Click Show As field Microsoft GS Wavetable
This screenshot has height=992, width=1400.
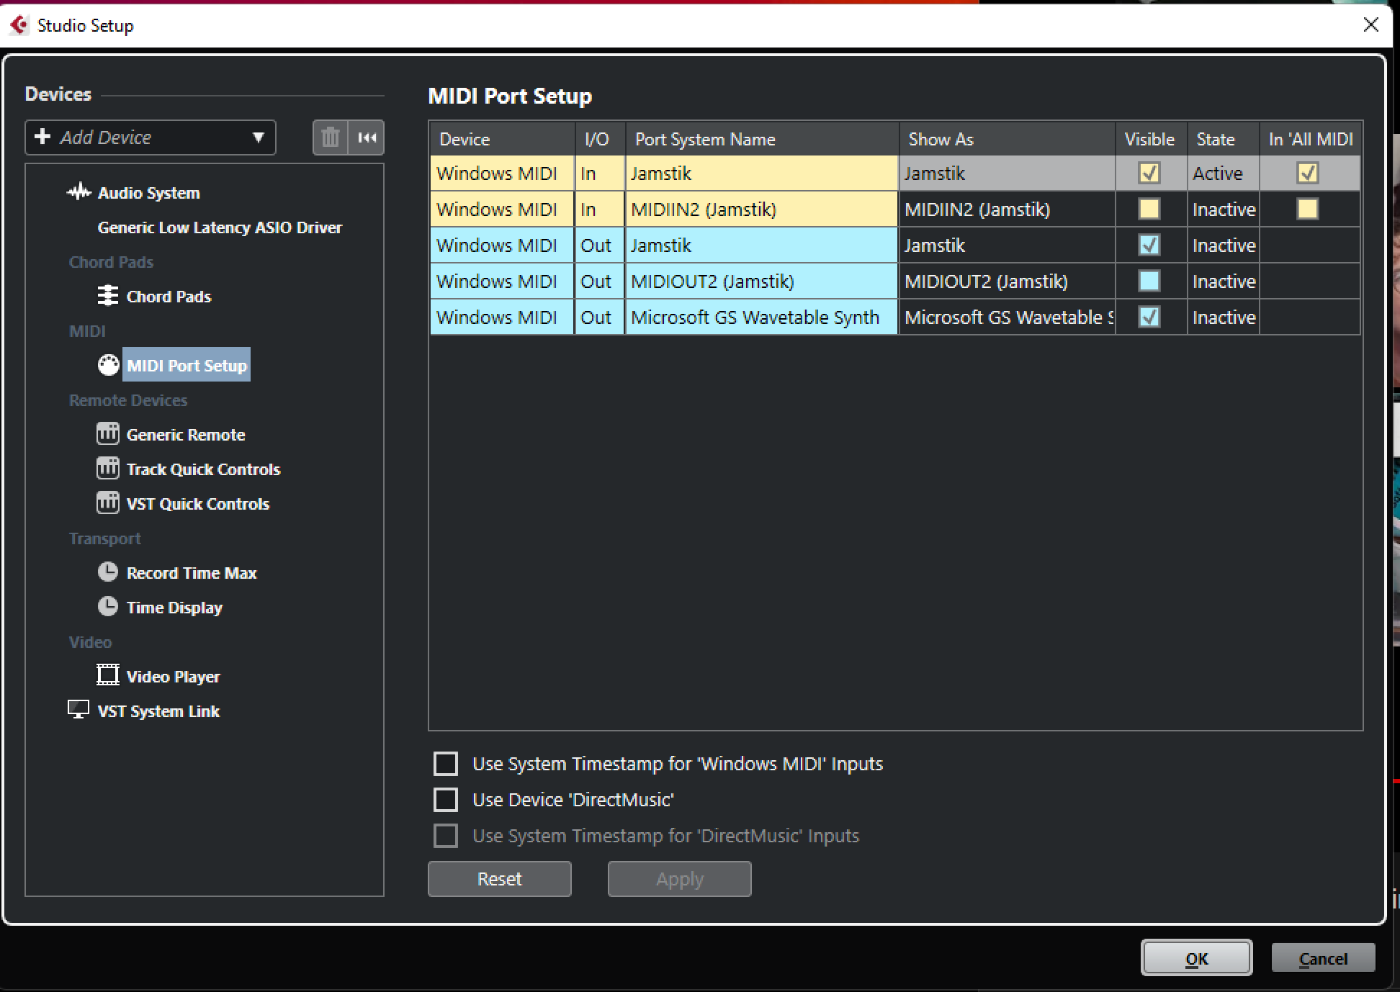[1008, 317]
